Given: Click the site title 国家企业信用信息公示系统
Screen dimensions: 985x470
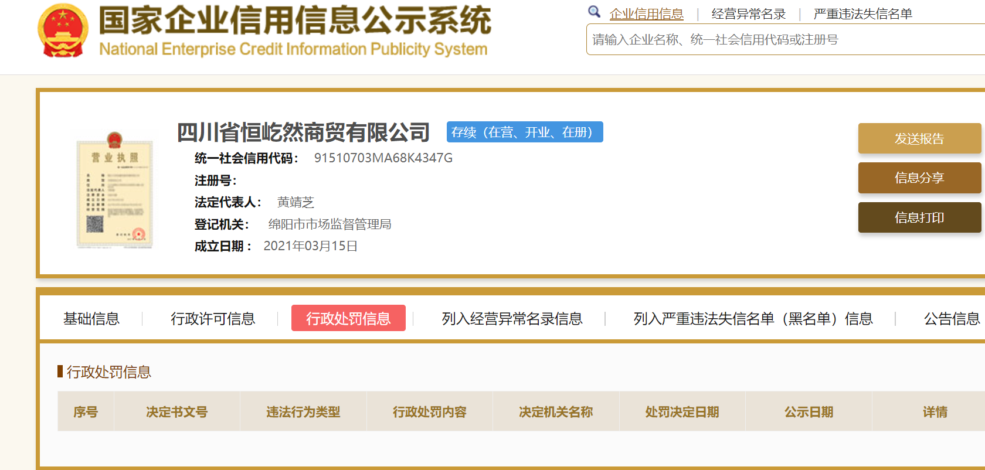Looking at the screenshot, I should 295,21.
